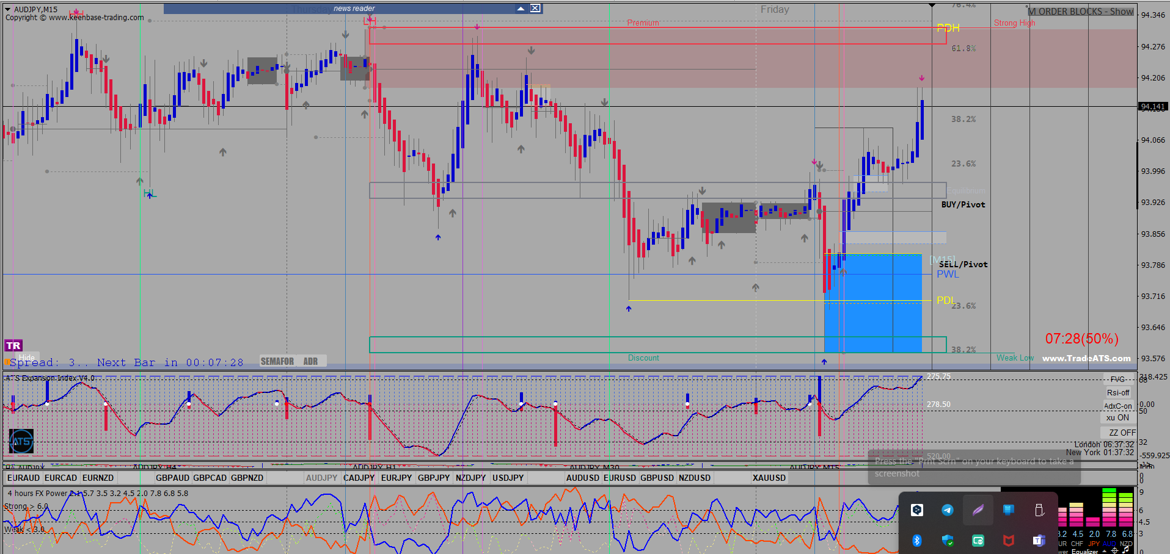The width and height of the screenshot is (1170, 554).
Task: Open the Telegram tray icon
Action: tap(948, 510)
